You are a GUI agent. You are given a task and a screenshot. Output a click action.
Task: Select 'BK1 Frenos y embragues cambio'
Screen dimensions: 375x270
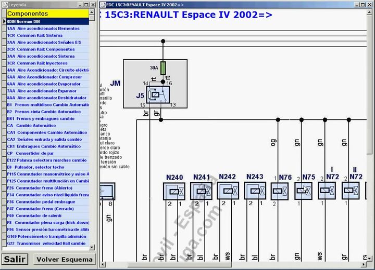(x=47, y=118)
